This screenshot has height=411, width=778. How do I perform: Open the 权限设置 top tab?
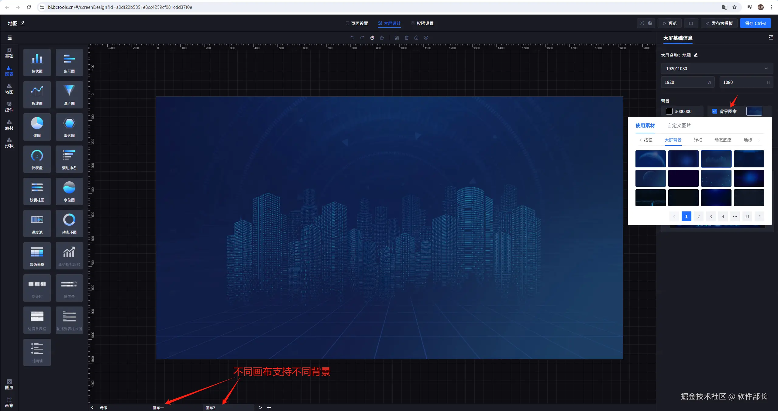coord(425,23)
